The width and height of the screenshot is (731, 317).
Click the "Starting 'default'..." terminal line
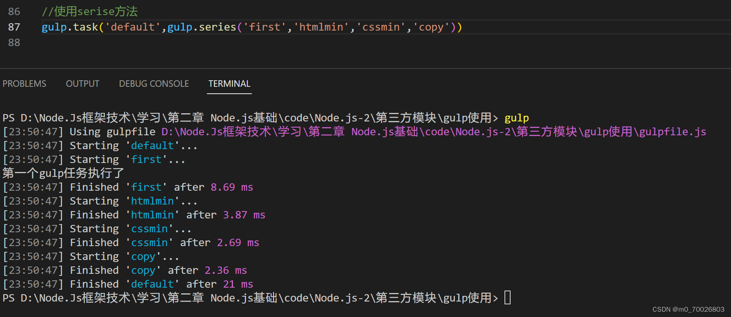coord(100,145)
